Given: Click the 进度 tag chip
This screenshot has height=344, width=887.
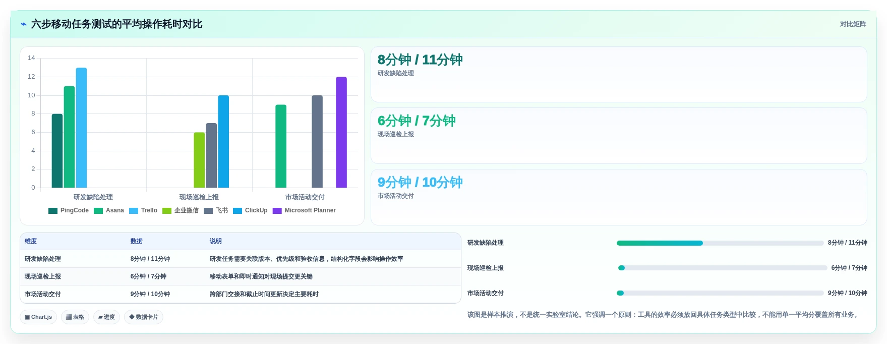Looking at the screenshot, I should [106, 317].
